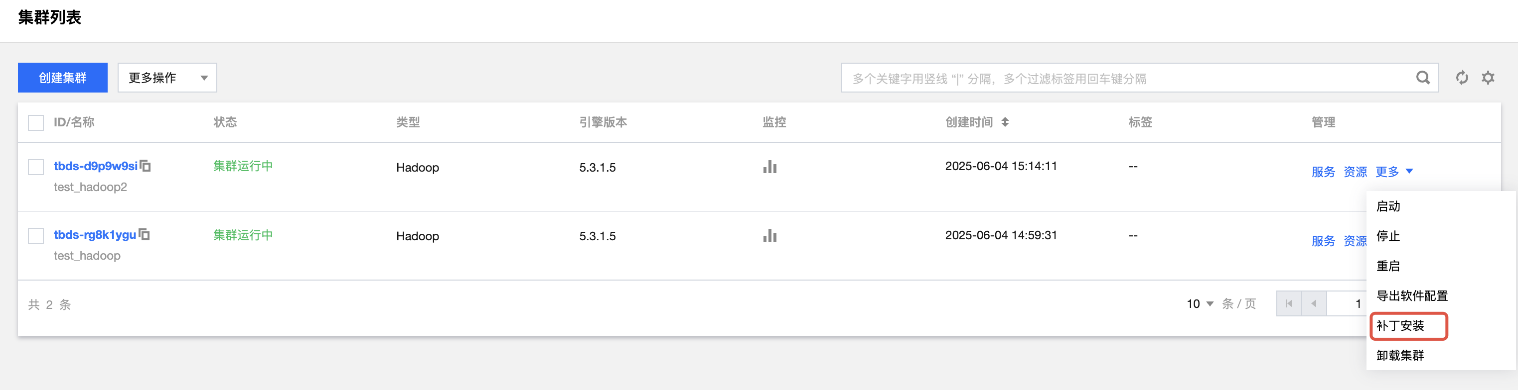This screenshot has width=1518, height=390.
Task: Go to previous page of results
Action: (x=1314, y=303)
